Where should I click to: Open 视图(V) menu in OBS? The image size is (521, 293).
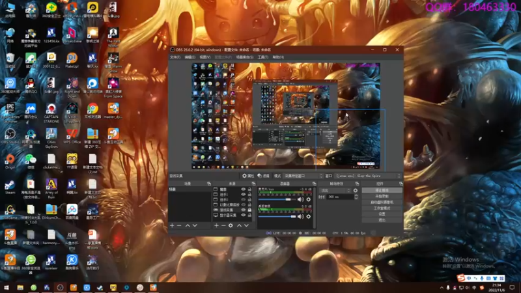(205, 57)
